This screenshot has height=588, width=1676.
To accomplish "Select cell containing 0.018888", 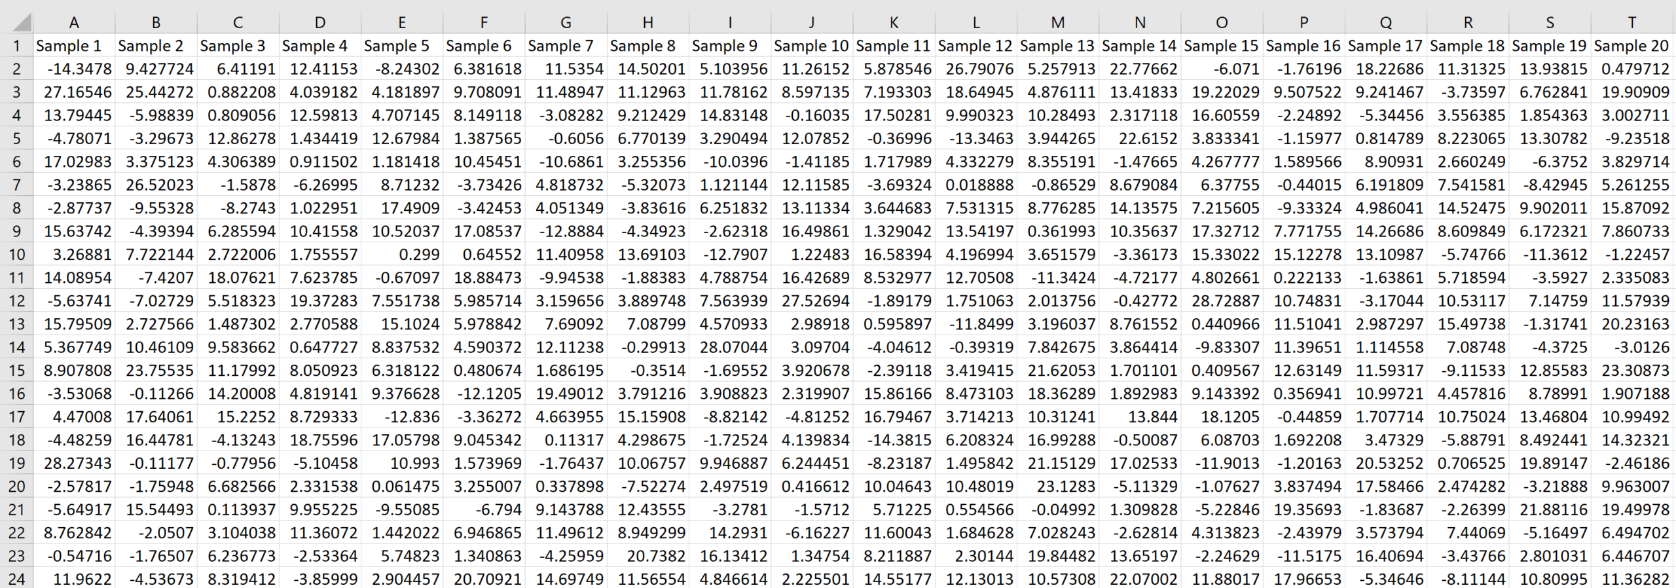I will click(x=976, y=185).
